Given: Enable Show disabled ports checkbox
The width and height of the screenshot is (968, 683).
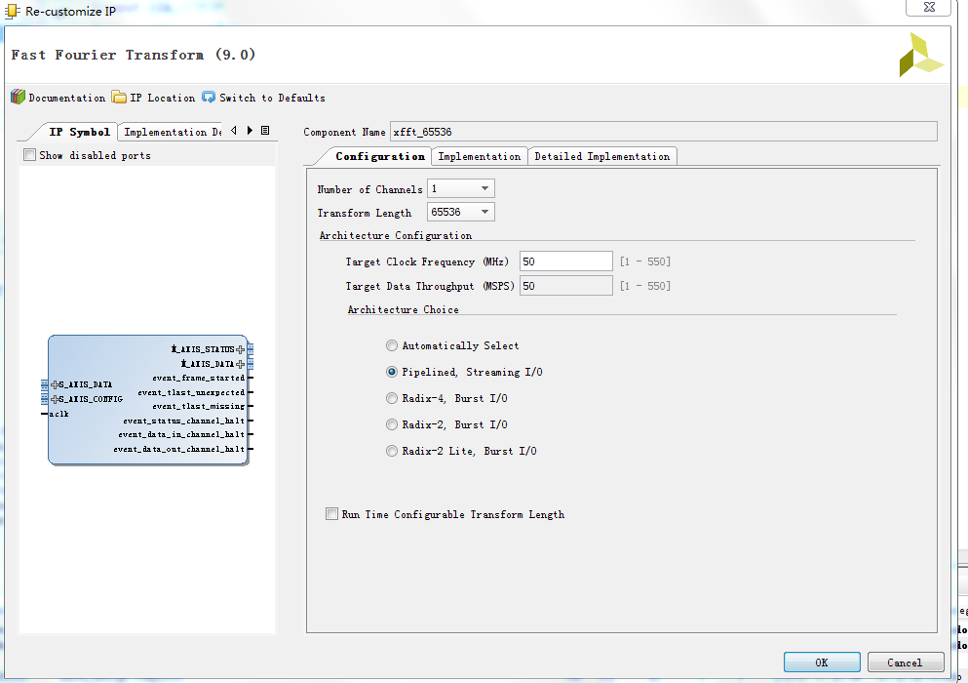Looking at the screenshot, I should click(30, 155).
